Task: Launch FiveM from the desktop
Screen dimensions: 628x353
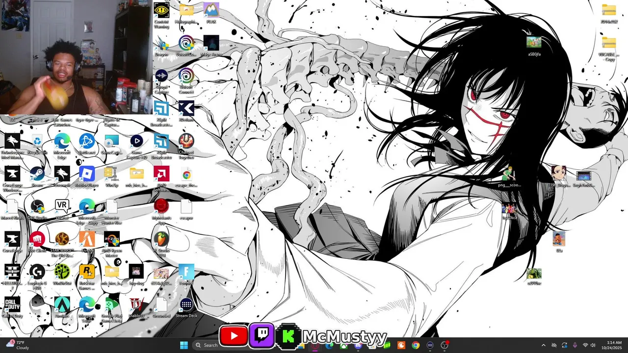Action: pos(87,242)
